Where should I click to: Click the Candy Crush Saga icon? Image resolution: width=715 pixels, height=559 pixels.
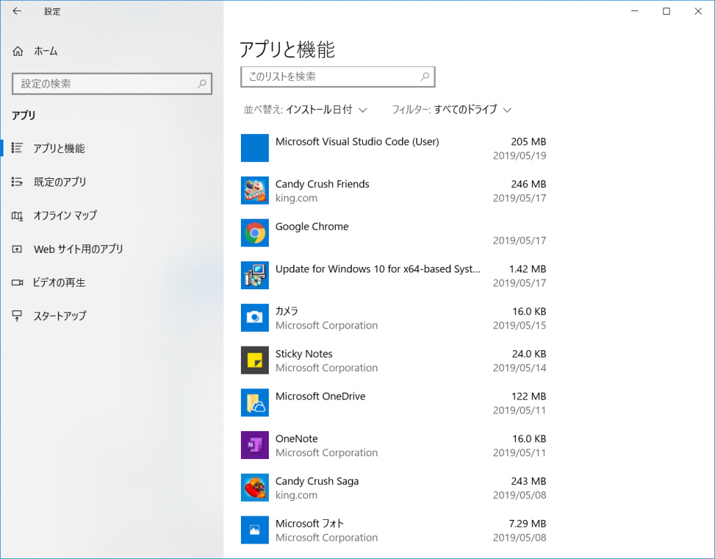pos(255,488)
